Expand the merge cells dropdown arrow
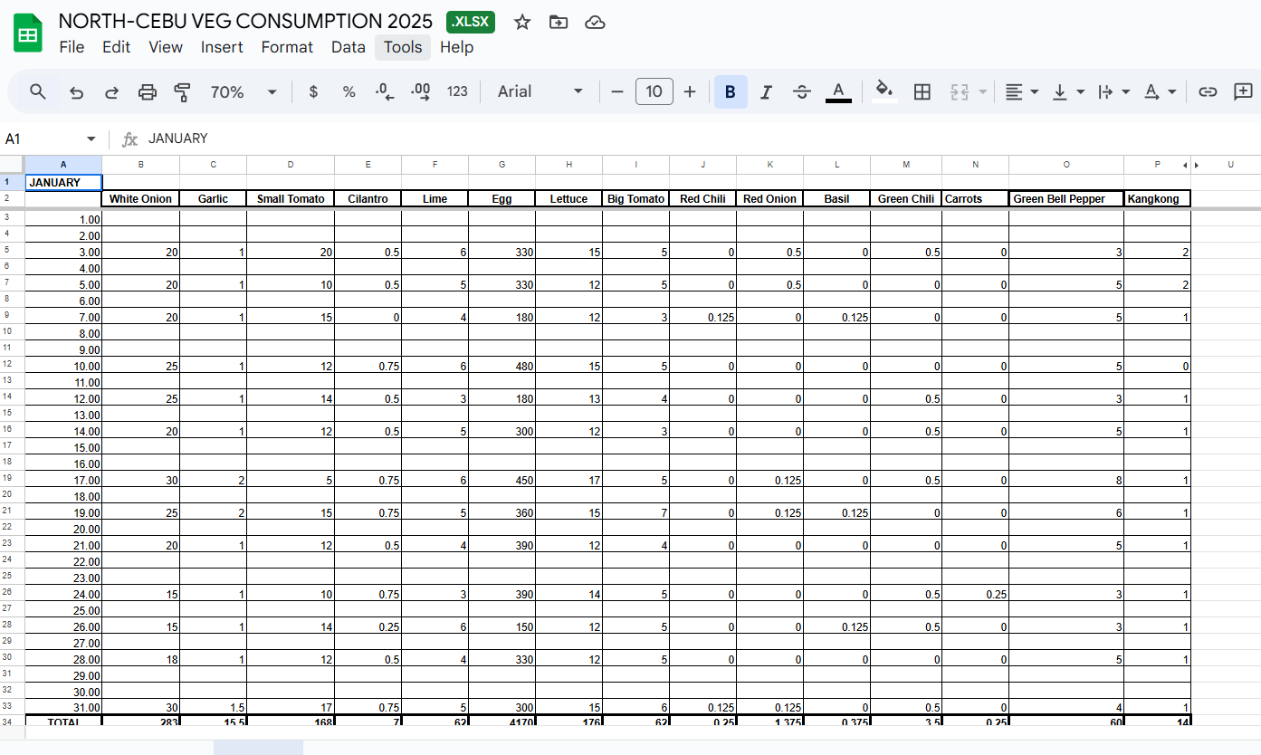The height and width of the screenshot is (755, 1261). coord(982,91)
